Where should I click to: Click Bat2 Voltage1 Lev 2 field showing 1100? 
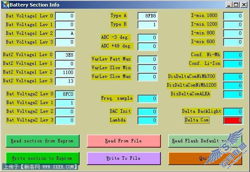65,73
